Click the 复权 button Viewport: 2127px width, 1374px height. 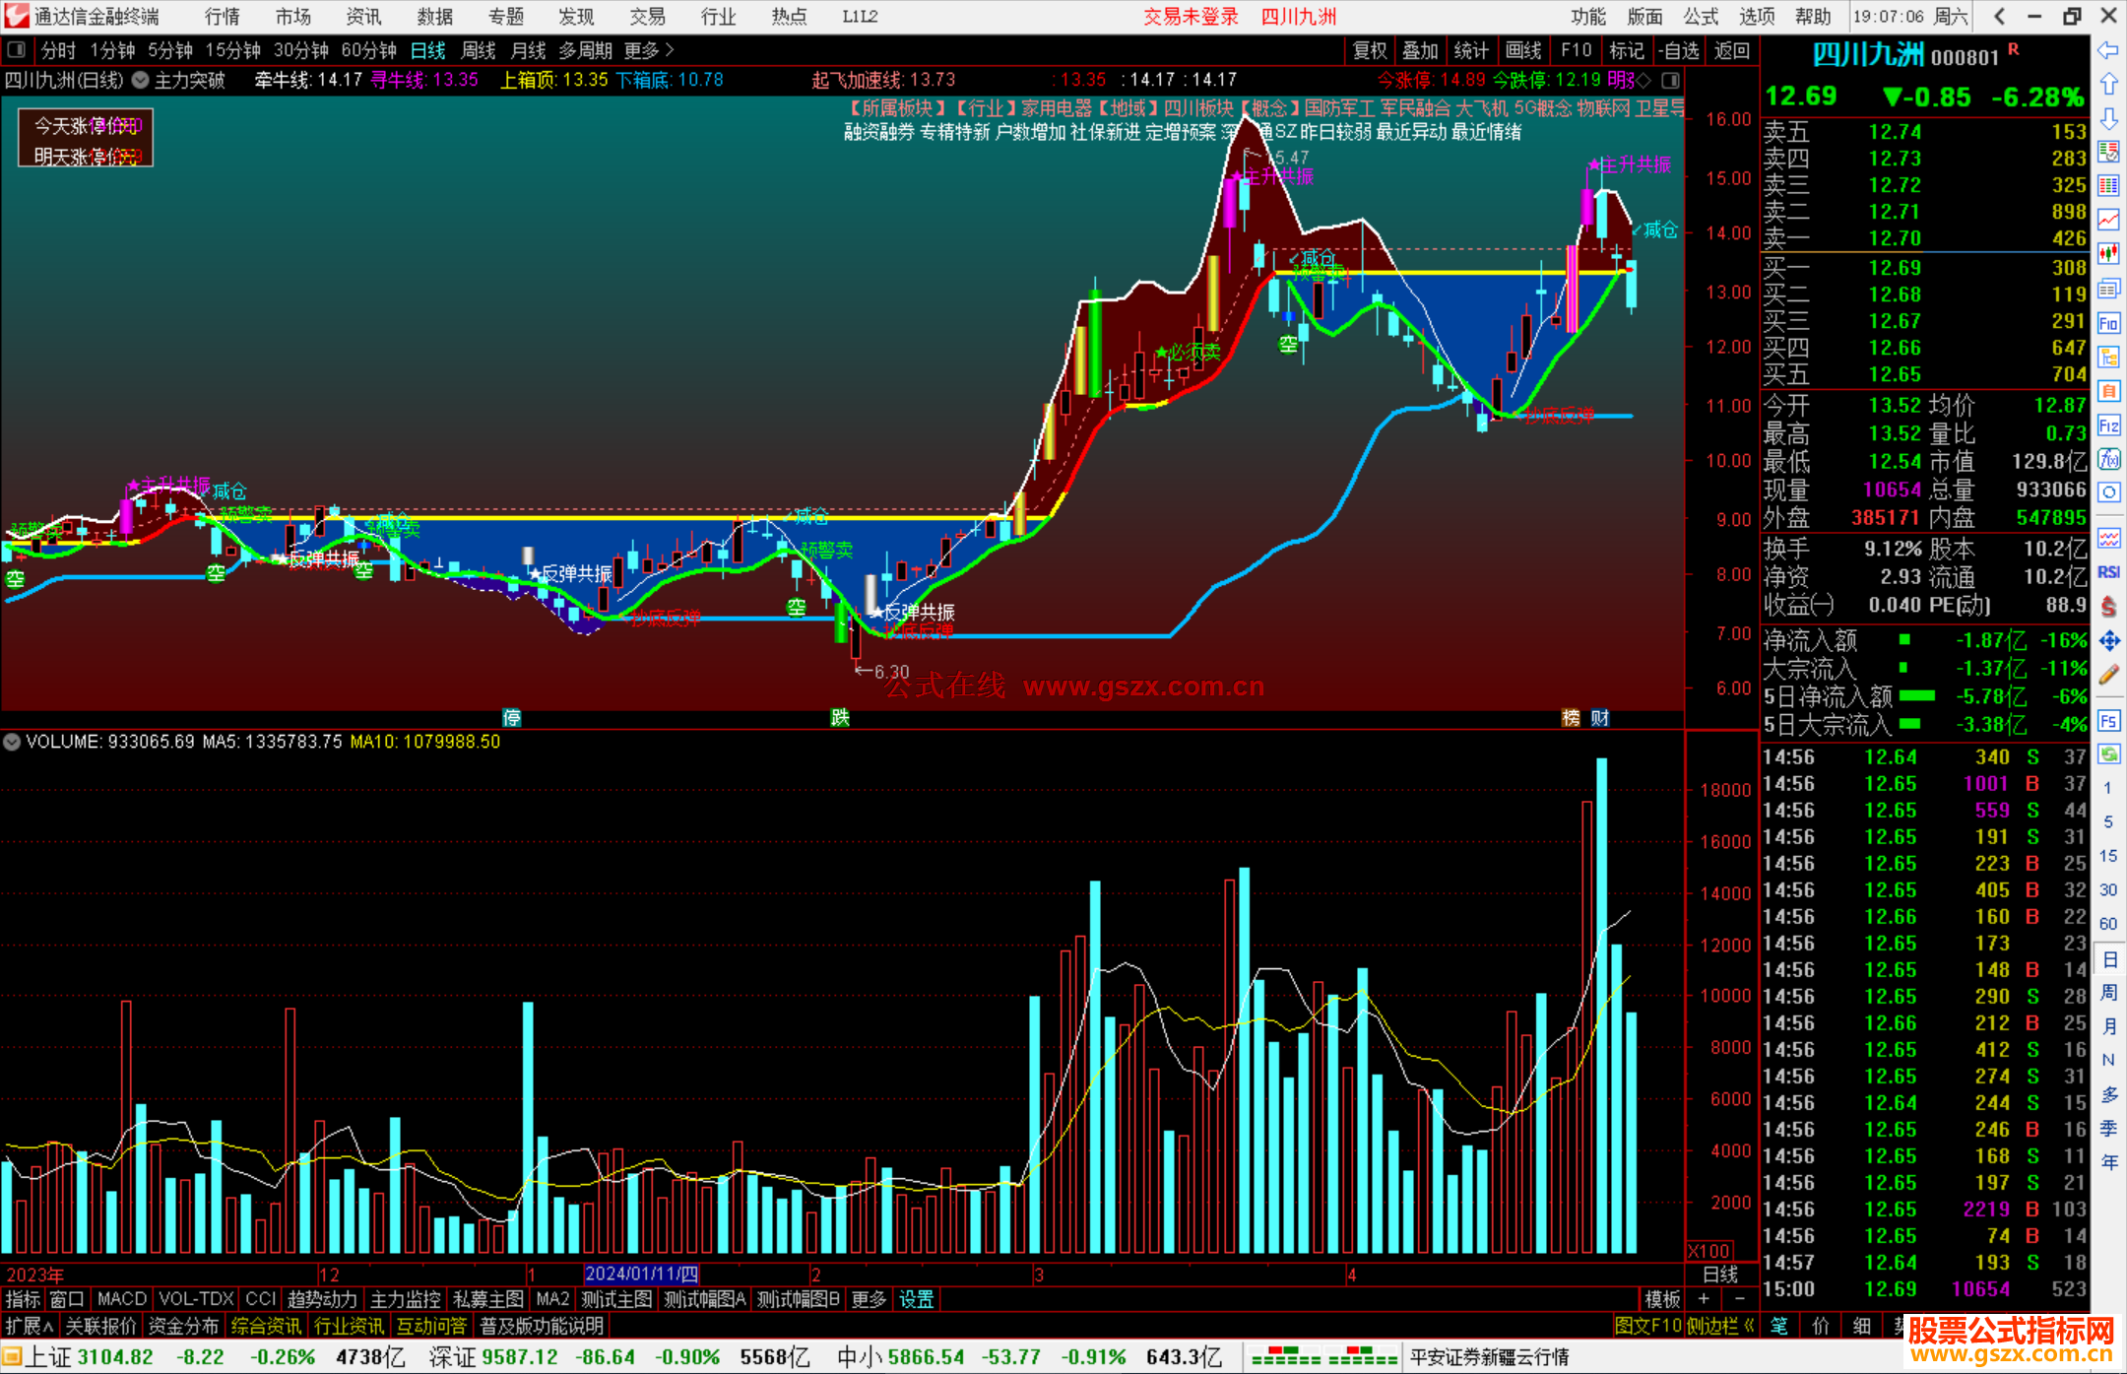coord(1370,50)
